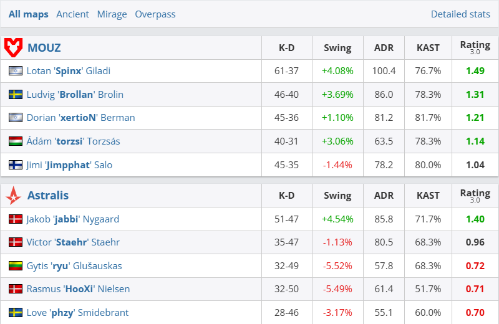The image size is (499, 324).
Task: Click the MOUZ team logo icon
Action: (13, 47)
